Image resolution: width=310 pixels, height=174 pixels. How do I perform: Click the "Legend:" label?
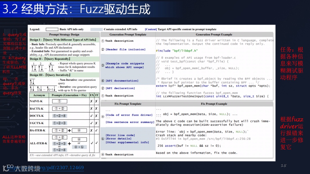tap(35, 29)
